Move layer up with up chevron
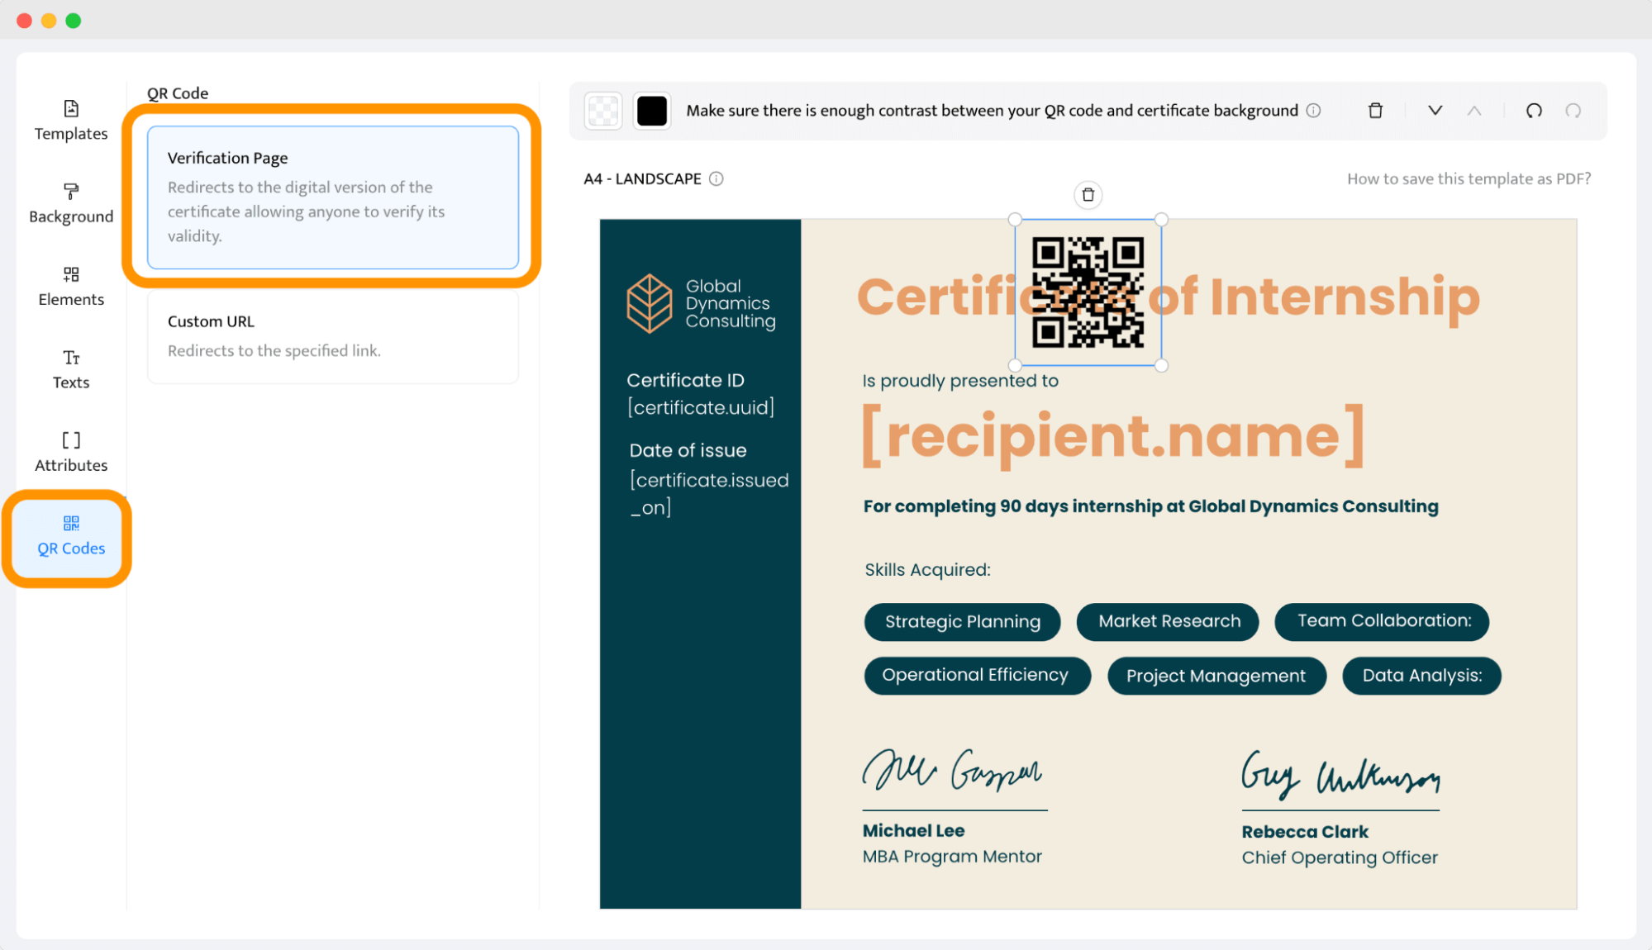This screenshot has height=950, width=1652. pos(1474,111)
